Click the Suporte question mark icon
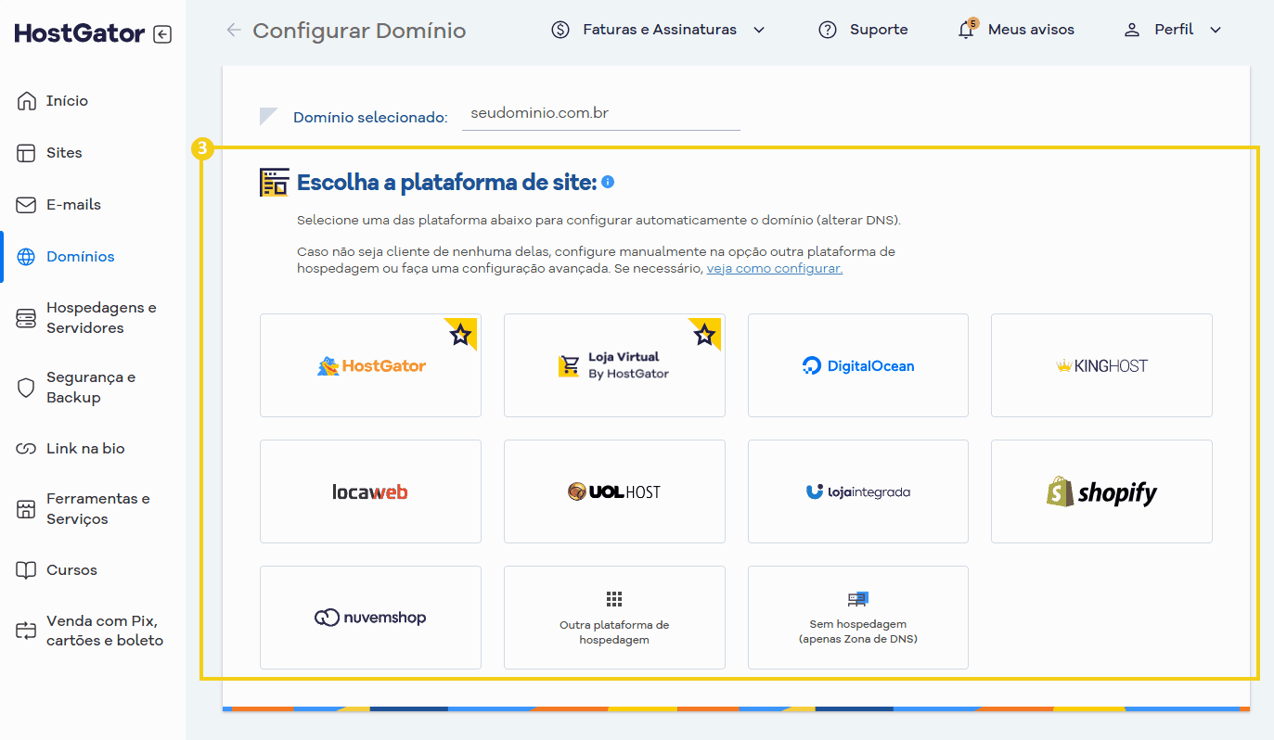Viewport: 1274px width, 740px height. pyautogui.click(x=828, y=30)
